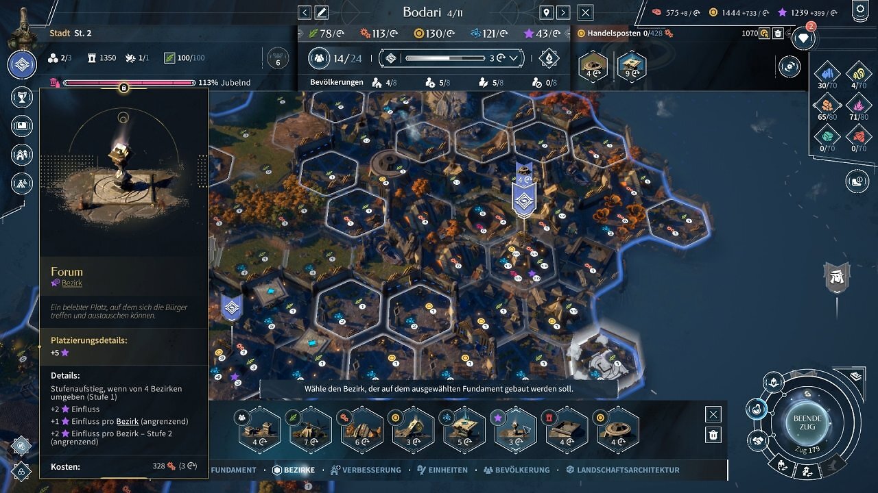Click the army cycle icon below end turn

[x=782, y=466]
